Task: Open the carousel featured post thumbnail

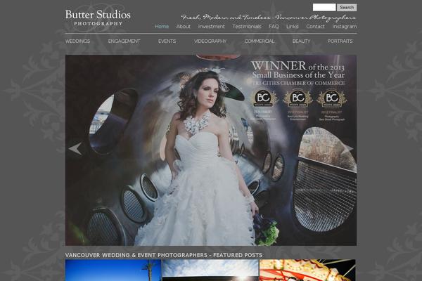Action: (307, 270)
